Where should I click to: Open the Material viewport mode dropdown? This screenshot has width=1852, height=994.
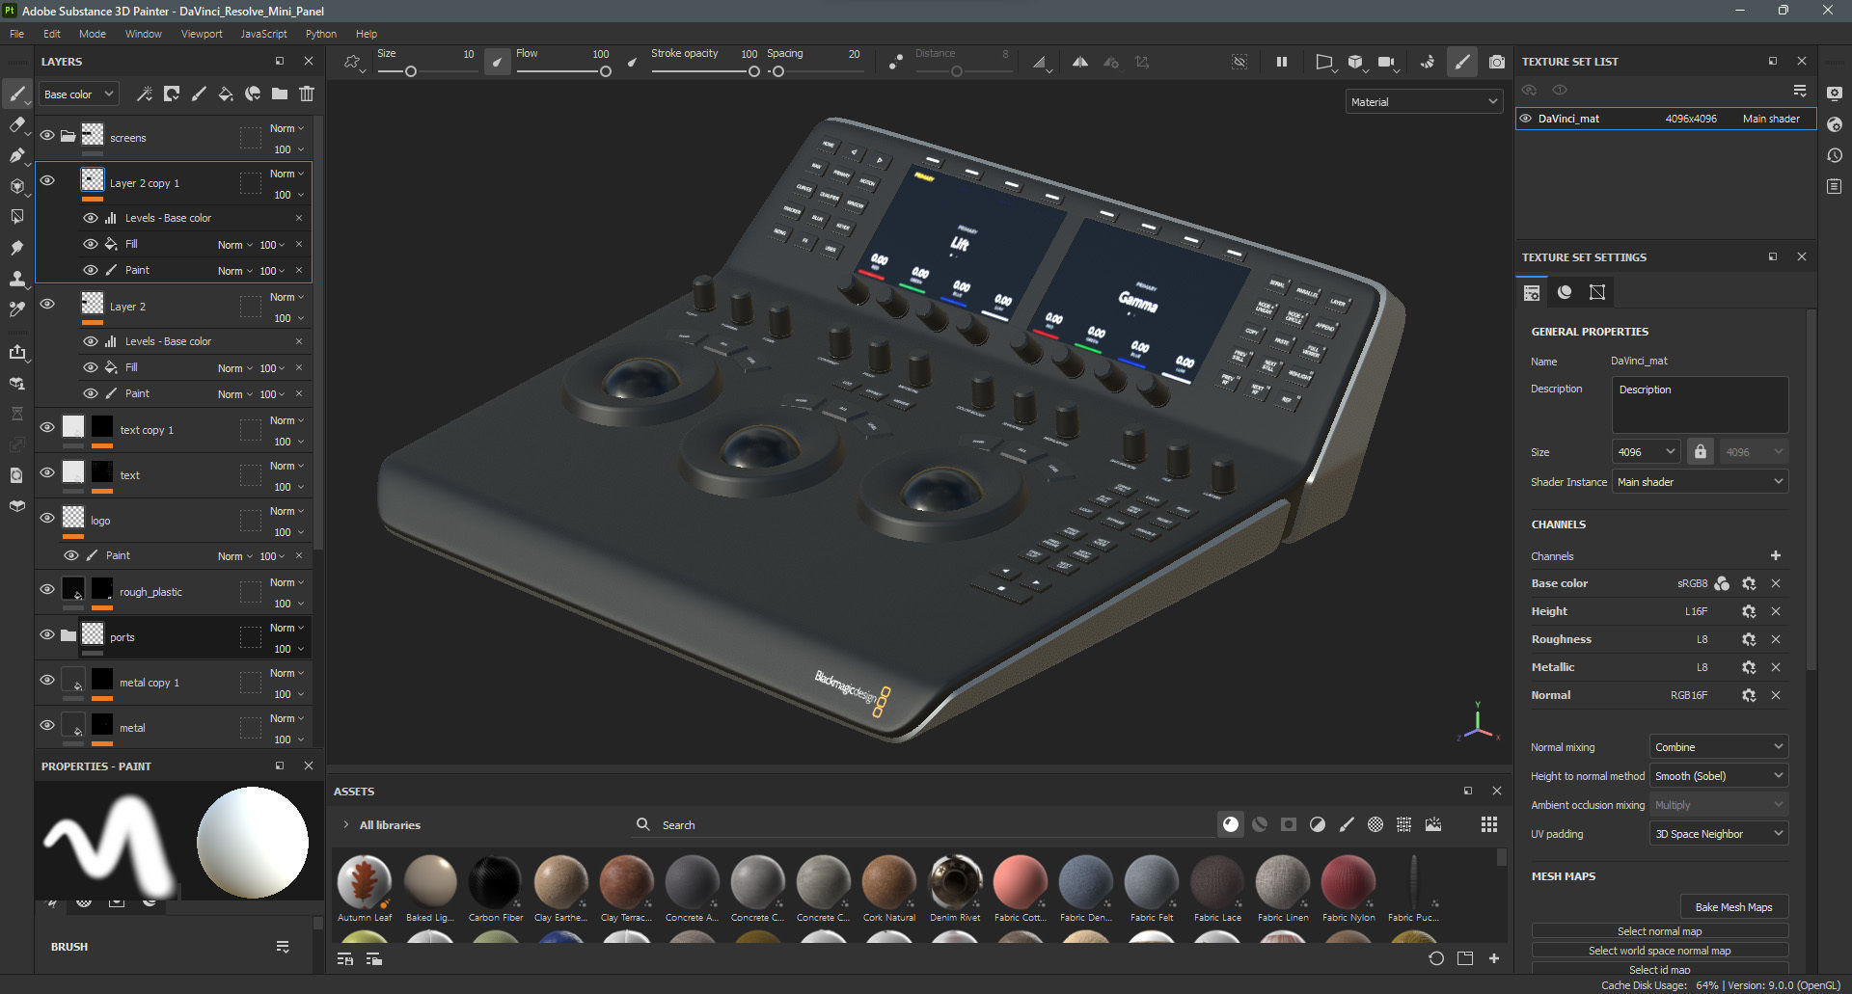1424,101
